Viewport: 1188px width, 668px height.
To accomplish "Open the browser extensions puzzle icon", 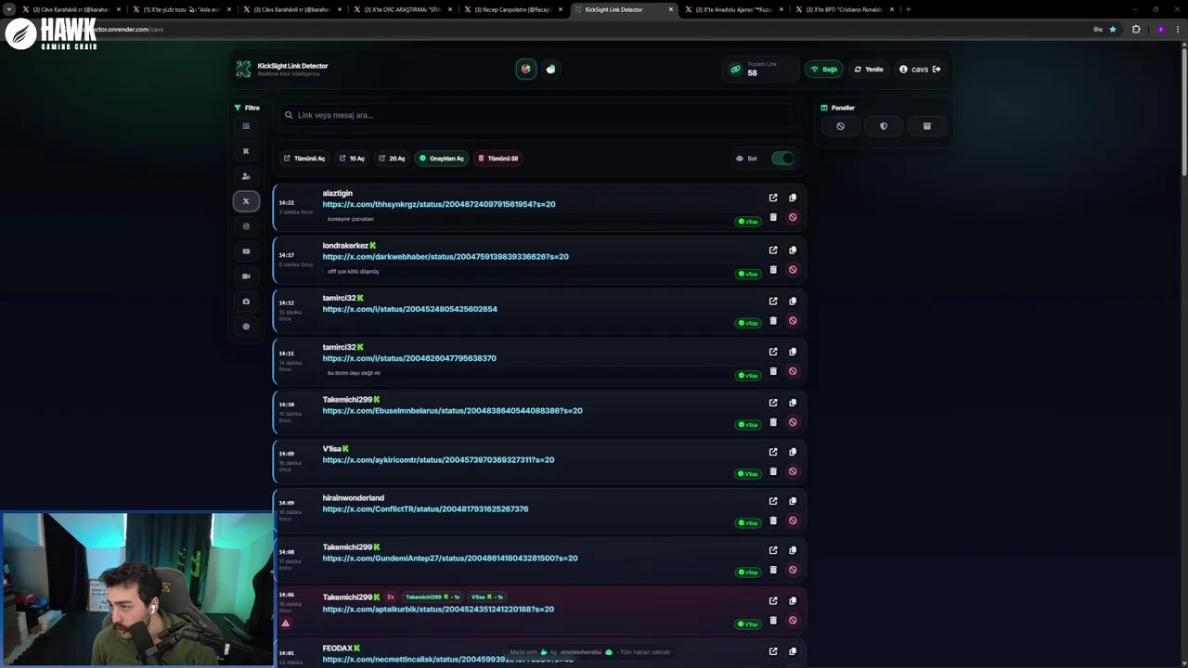I will pyautogui.click(x=1136, y=29).
